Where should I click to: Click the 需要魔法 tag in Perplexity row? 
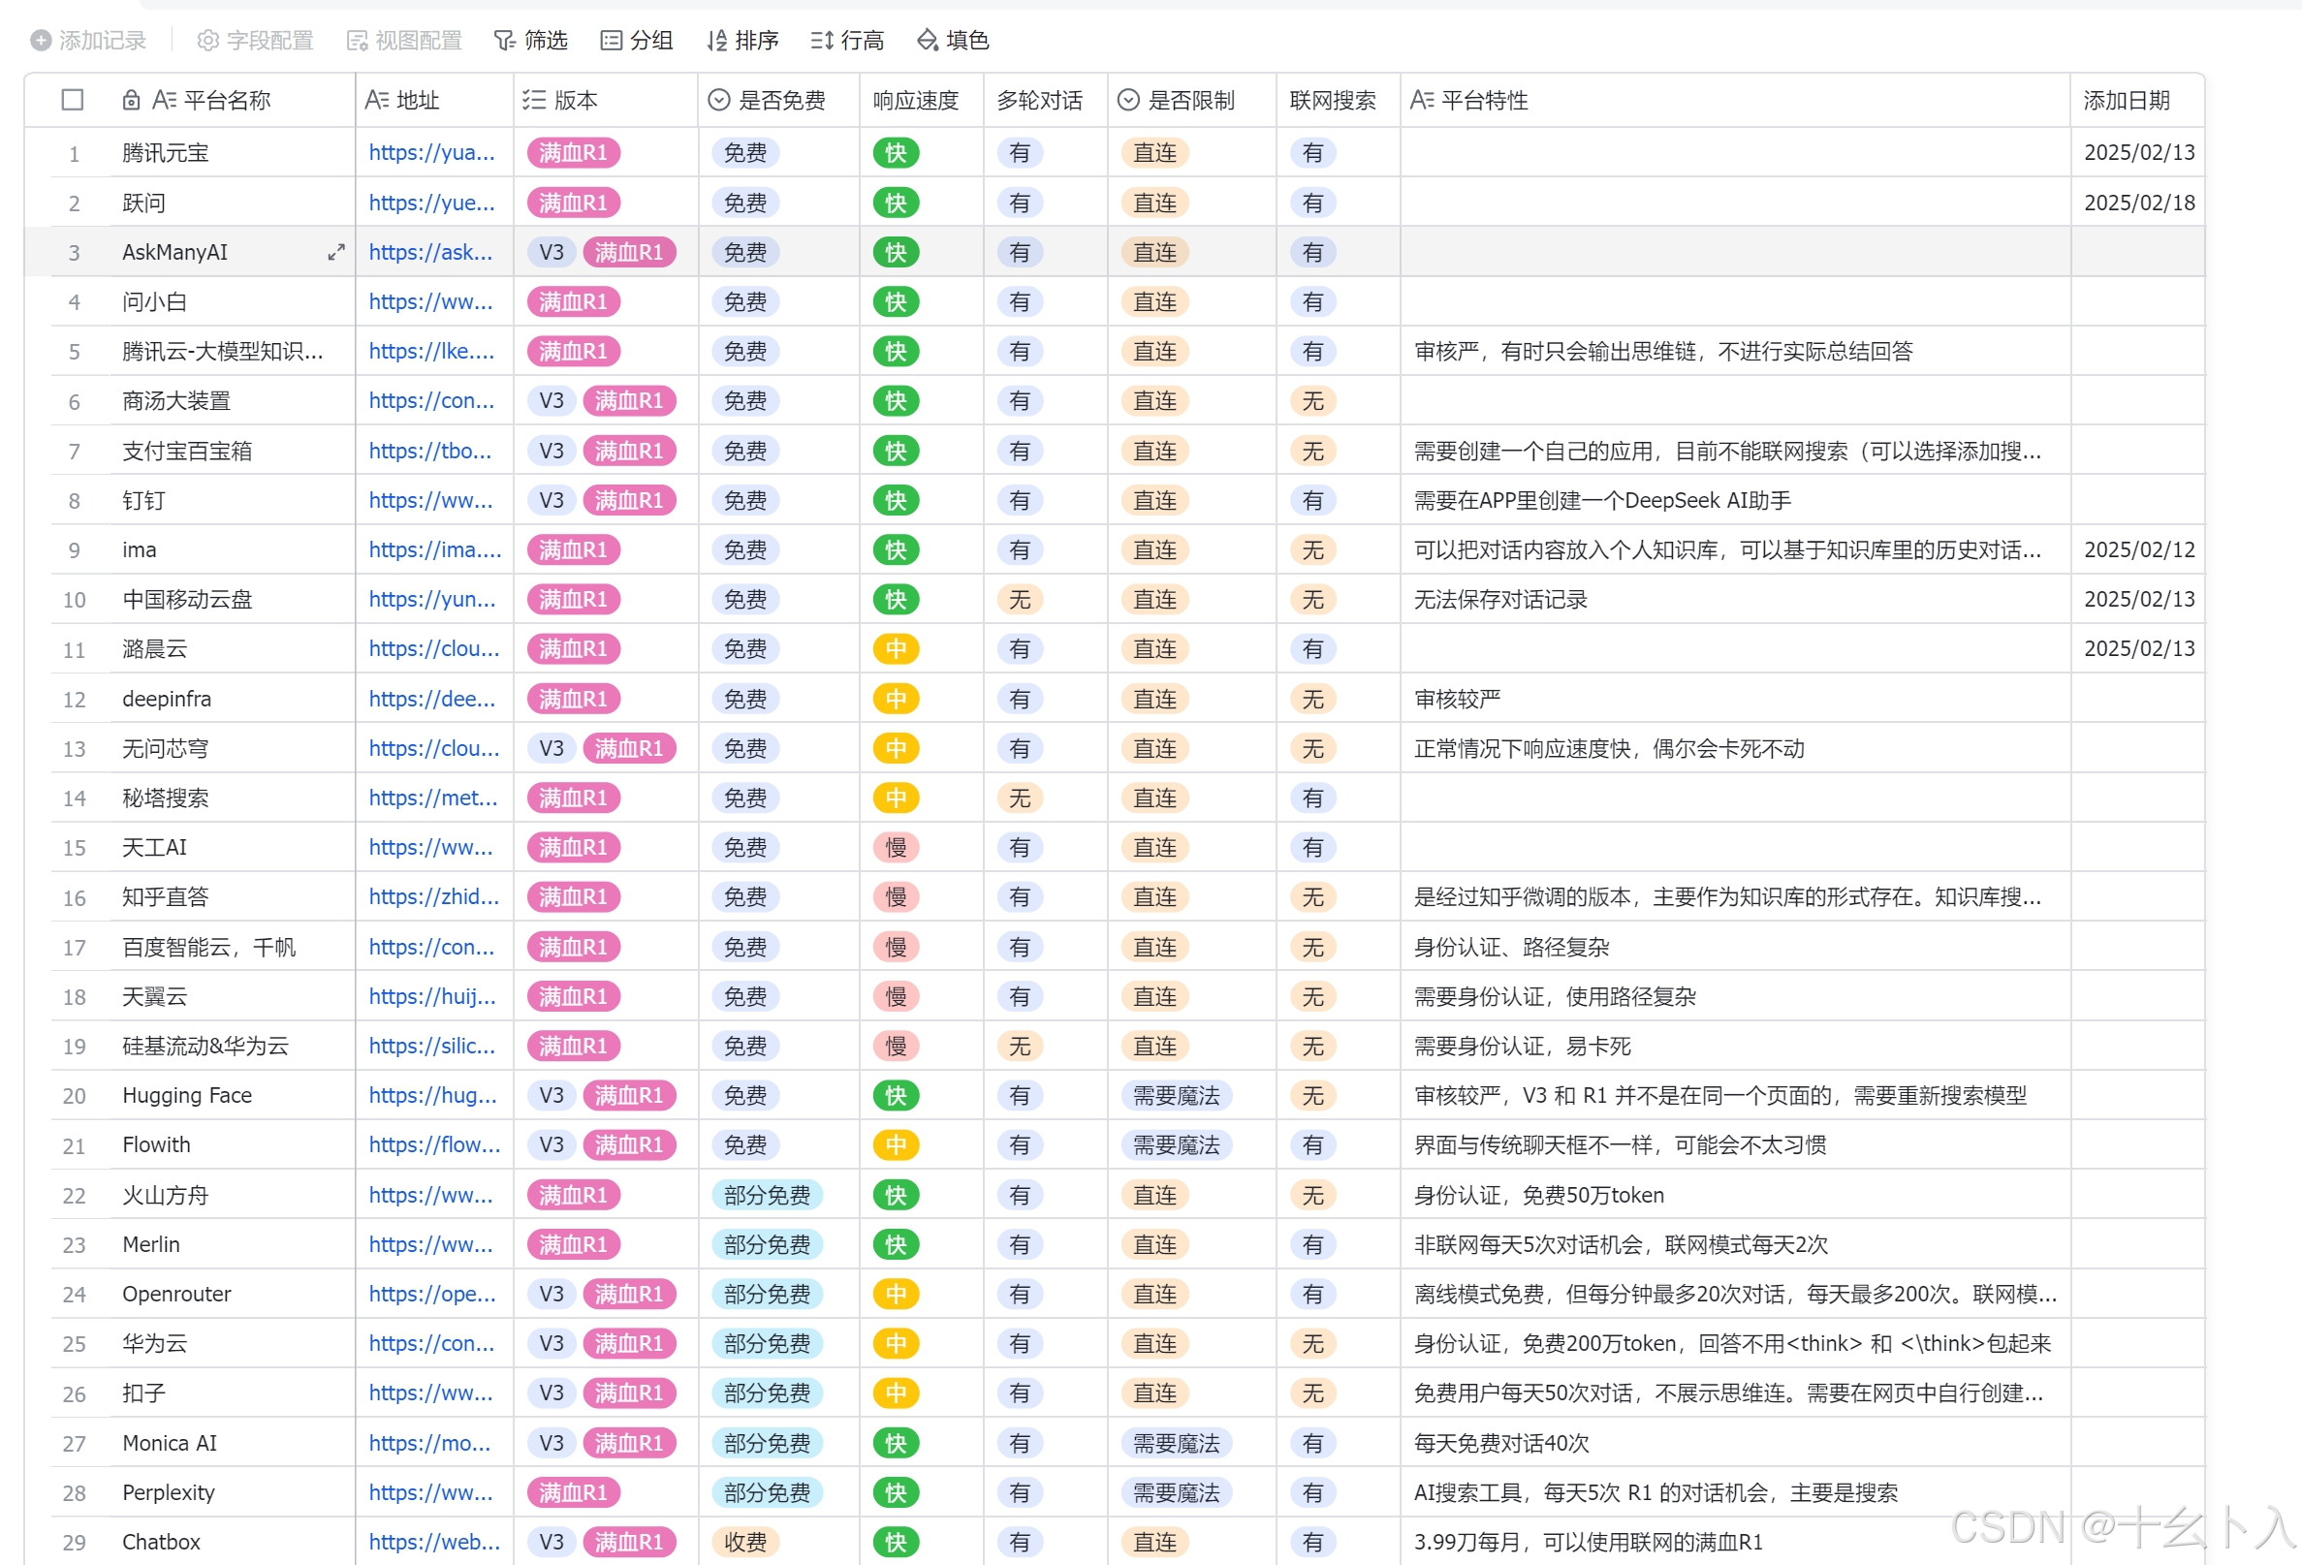1177,1492
